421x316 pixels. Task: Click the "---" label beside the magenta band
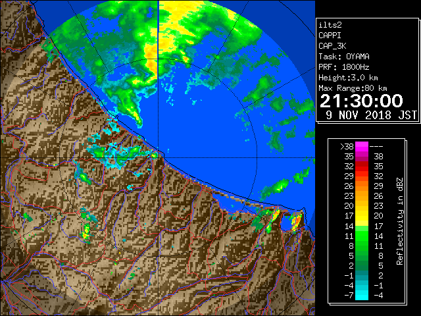(x=376, y=147)
